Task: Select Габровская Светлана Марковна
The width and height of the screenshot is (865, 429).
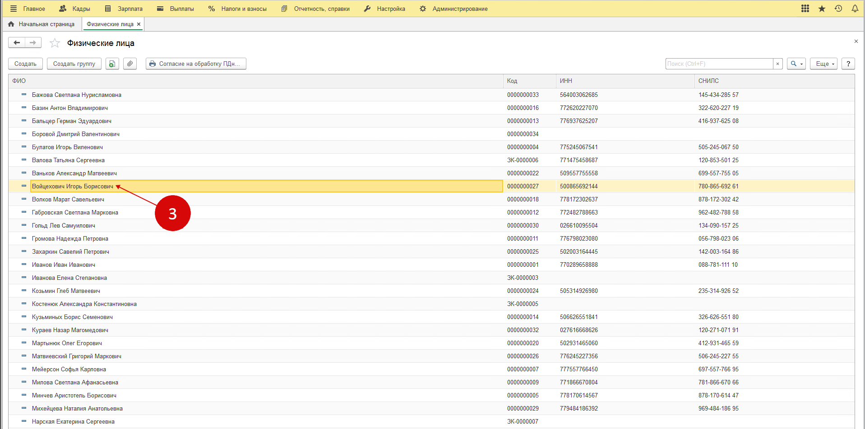Action: coord(75,212)
